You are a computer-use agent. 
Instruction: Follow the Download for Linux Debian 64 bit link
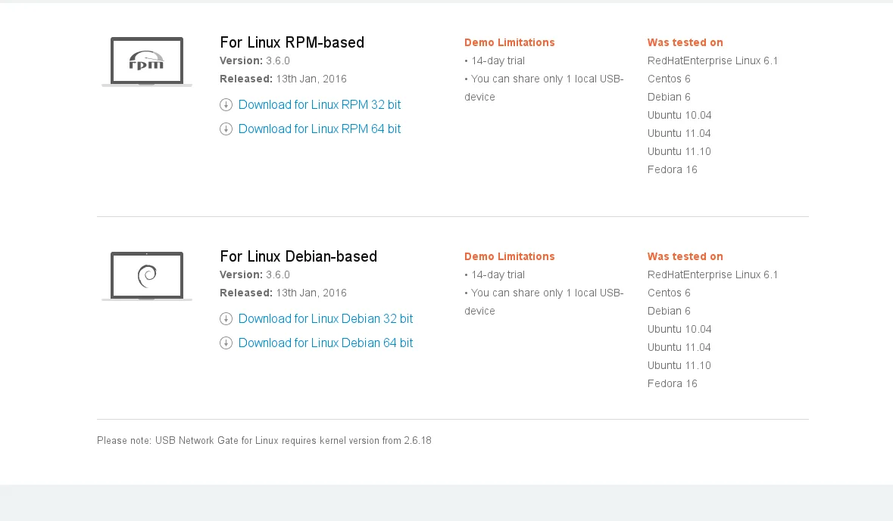(326, 343)
